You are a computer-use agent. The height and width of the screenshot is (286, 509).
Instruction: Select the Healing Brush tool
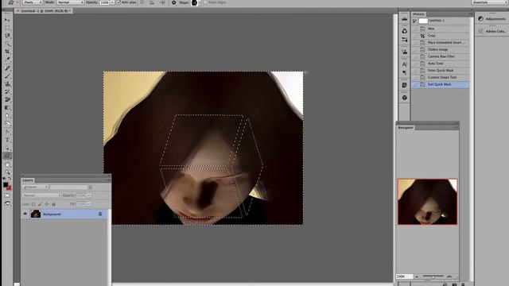point(7,68)
